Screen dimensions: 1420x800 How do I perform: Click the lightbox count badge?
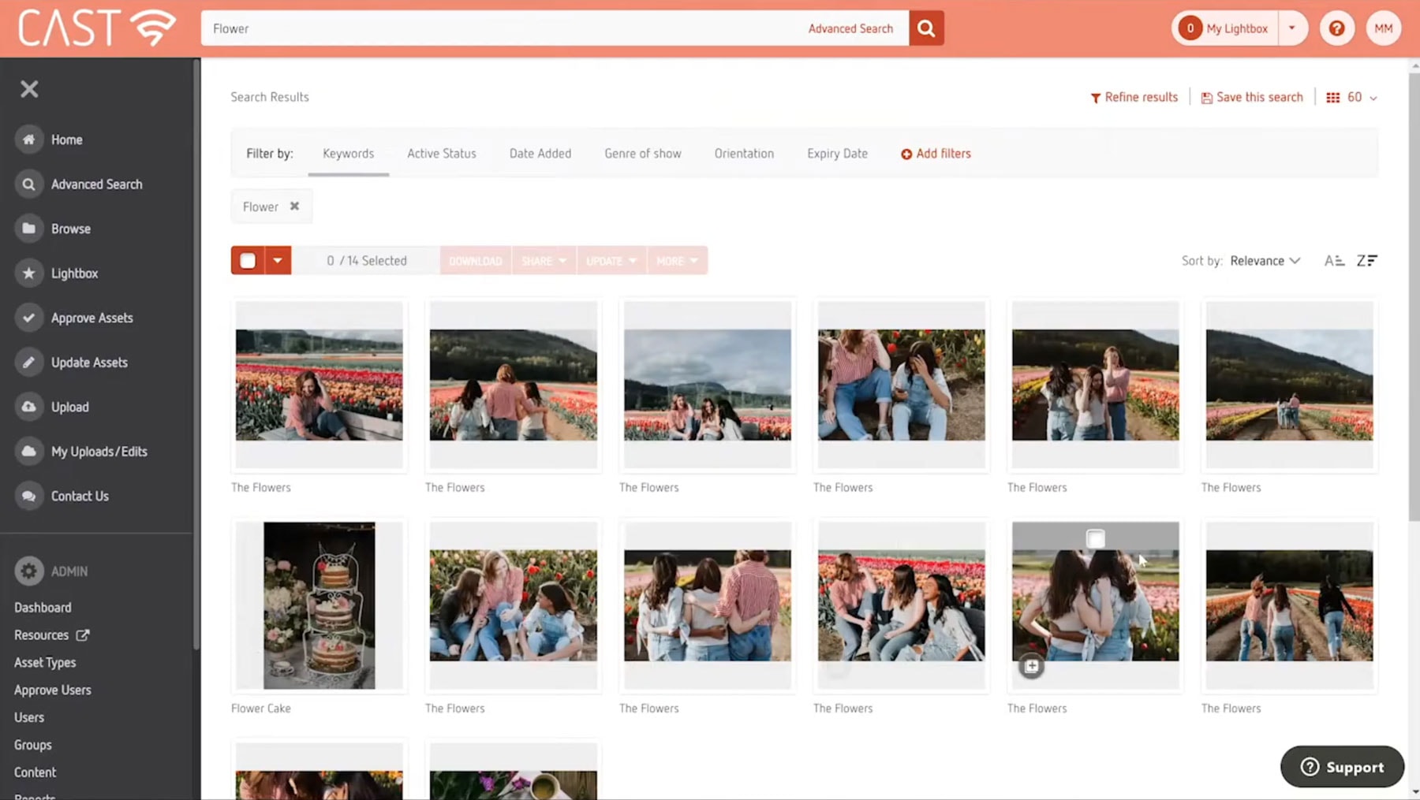coord(1190,28)
